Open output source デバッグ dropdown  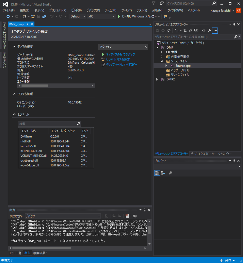click(x=63, y=216)
